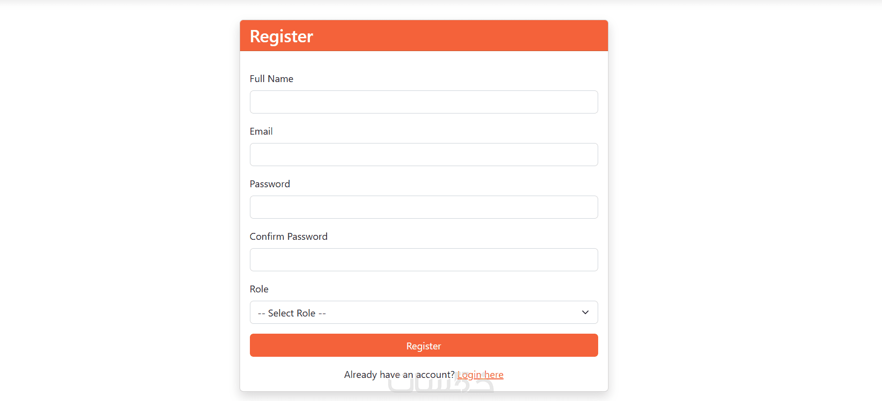Click the watermark logo below the form

440,387
